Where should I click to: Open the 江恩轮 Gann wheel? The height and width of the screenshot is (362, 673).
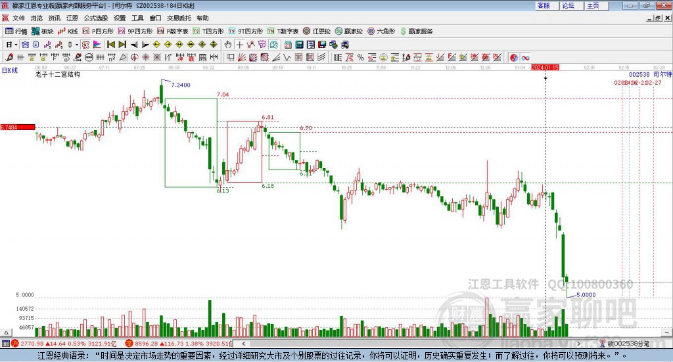tap(317, 32)
